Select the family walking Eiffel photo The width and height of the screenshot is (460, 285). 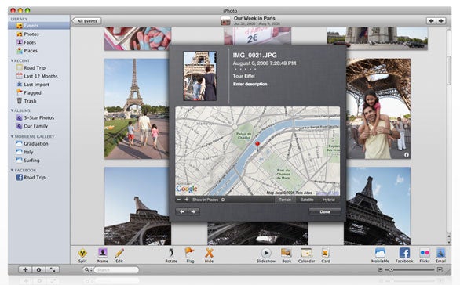point(137,109)
